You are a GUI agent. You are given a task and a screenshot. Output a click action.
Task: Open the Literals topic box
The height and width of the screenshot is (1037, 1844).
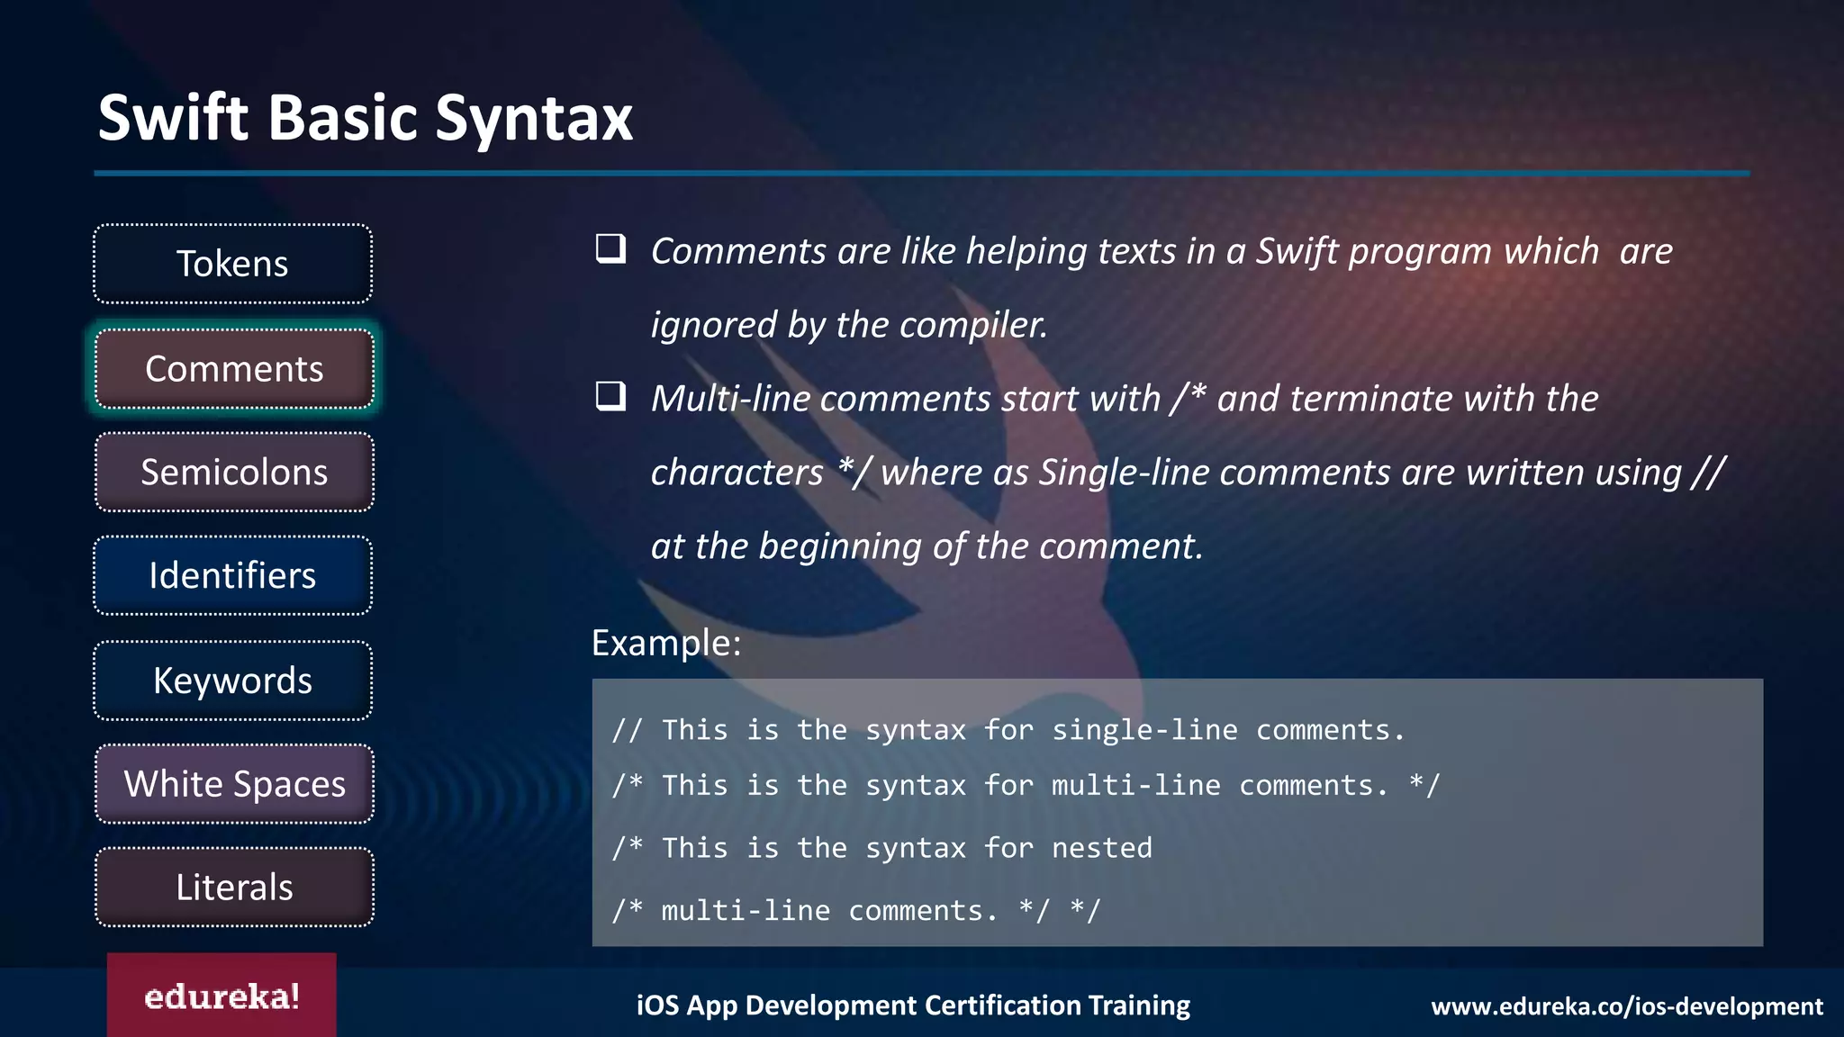click(x=234, y=887)
